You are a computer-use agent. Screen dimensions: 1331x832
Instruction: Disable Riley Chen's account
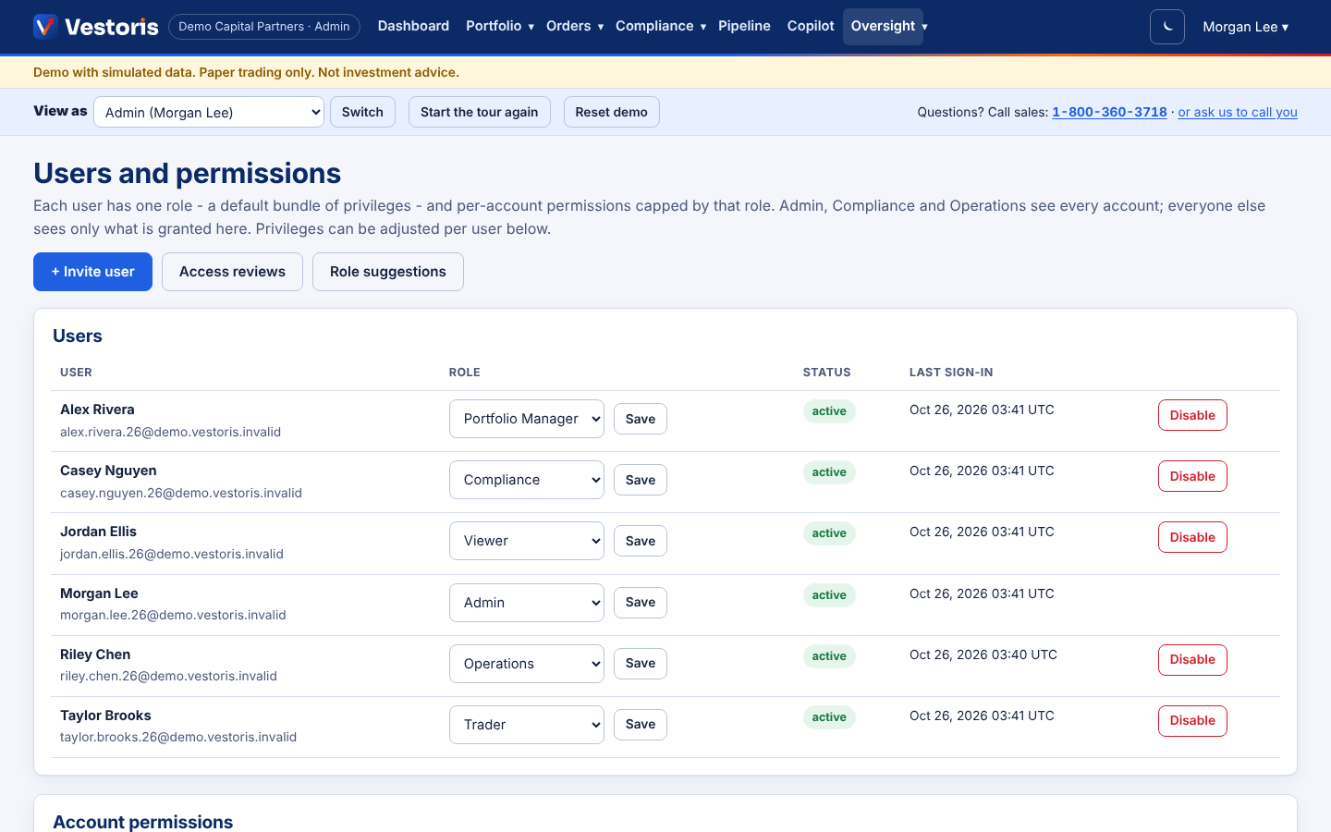pos(1192,660)
